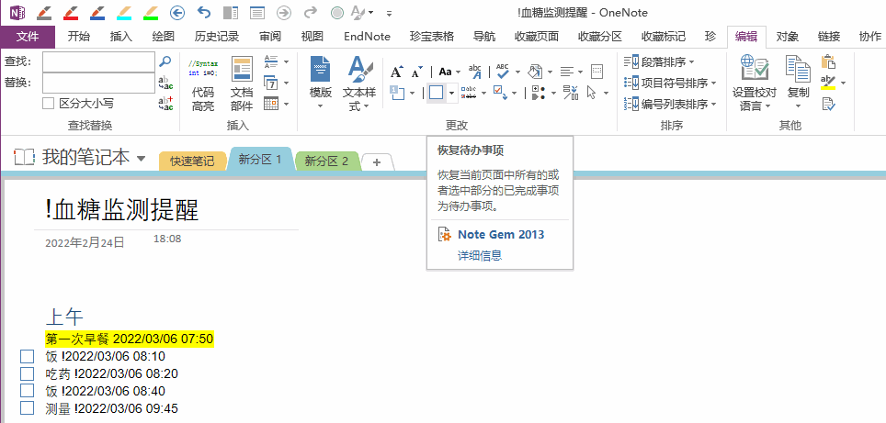Select the red pen in quick access toolbar
The height and width of the screenshot is (423, 886).
pos(71,12)
